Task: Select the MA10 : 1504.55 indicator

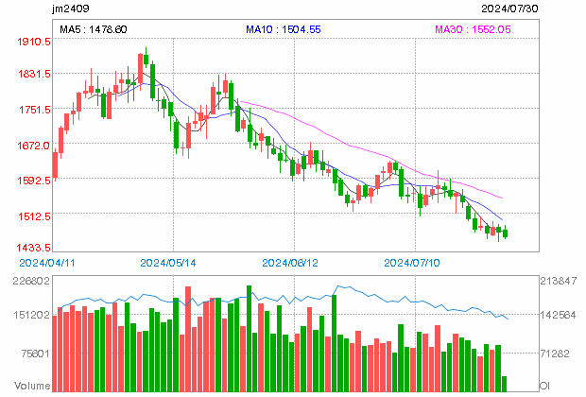Action: (x=284, y=29)
